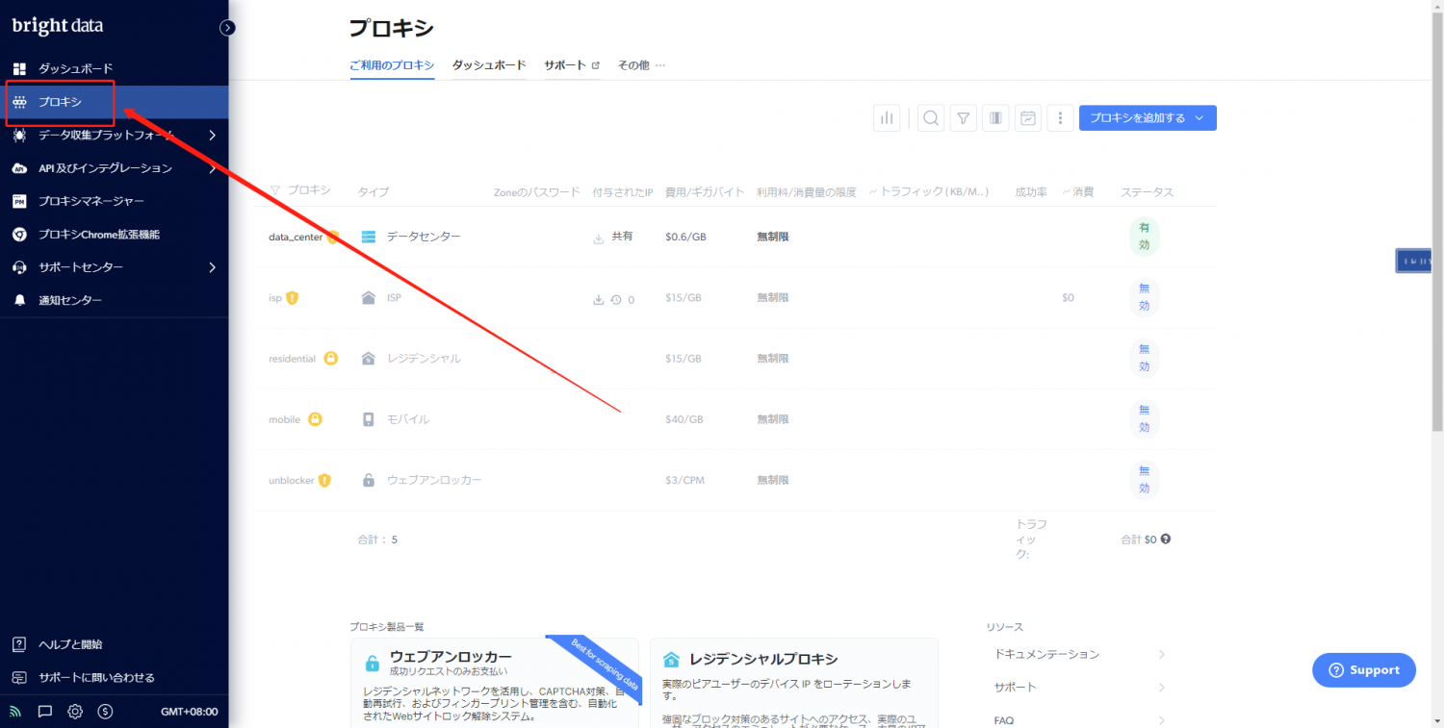
Task: Open the columns selector toolbar icon
Action: [x=995, y=118]
